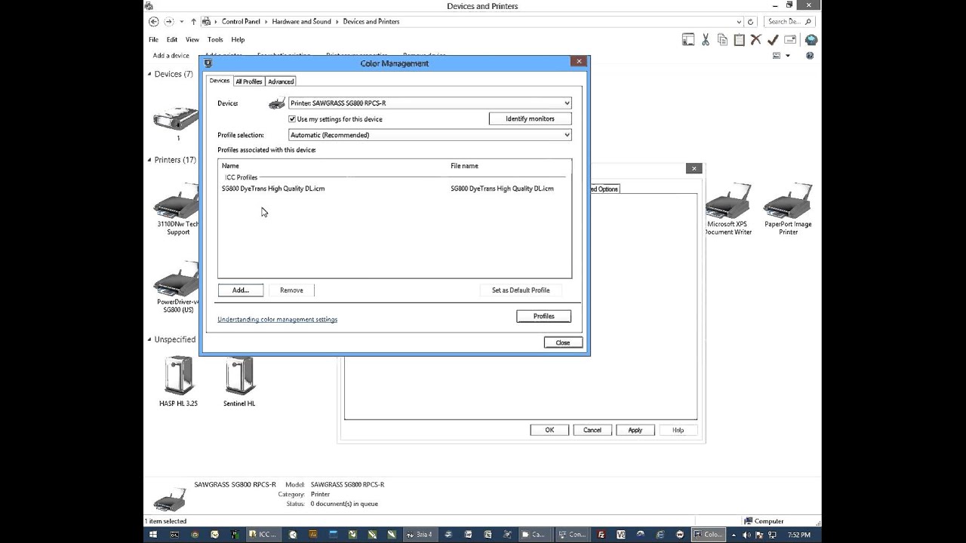The height and width of the screenshot is (543, 966).
Task: Open the Edit menu
Action: (172, 40)
